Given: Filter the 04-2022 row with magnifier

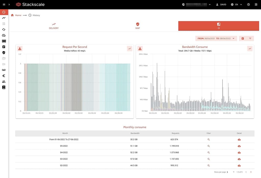Looking at the screenshot, I should pyautogui.click(x=208, y=152).
